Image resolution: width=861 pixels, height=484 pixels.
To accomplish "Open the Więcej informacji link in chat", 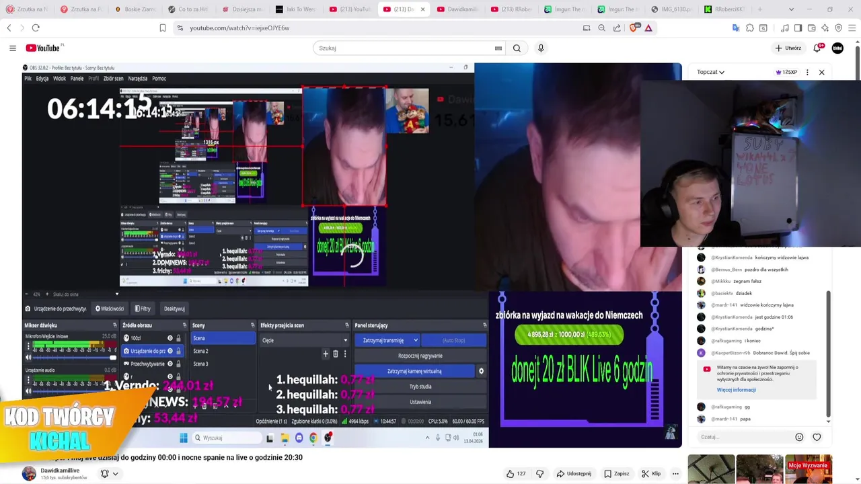I will (x=736, y=390).
